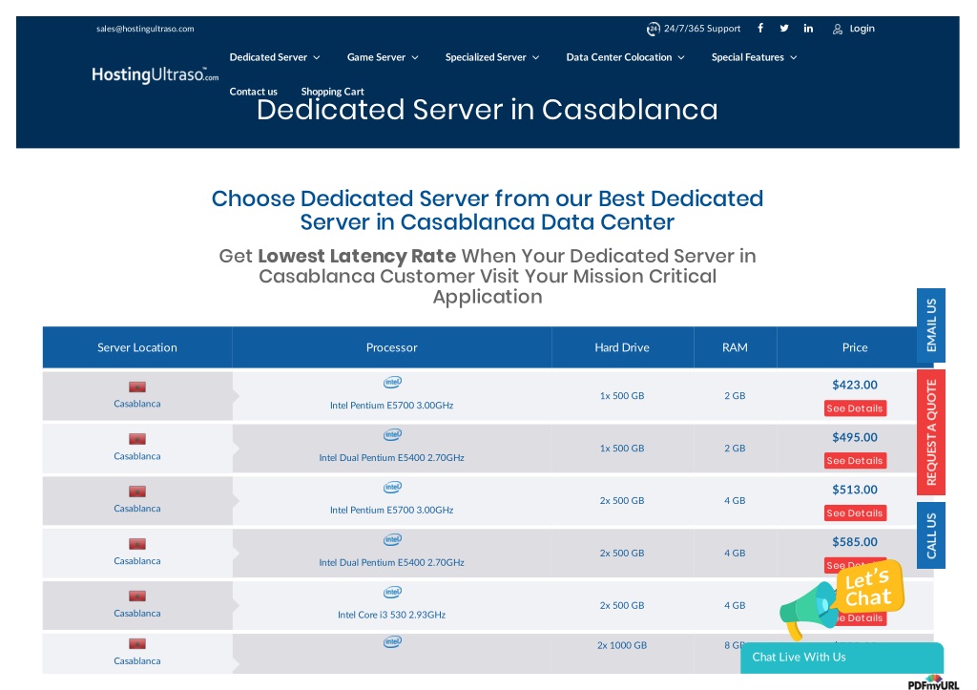Click Intel logo in the $513.00 row
This screenshot has height=690, width=977.
392,487
